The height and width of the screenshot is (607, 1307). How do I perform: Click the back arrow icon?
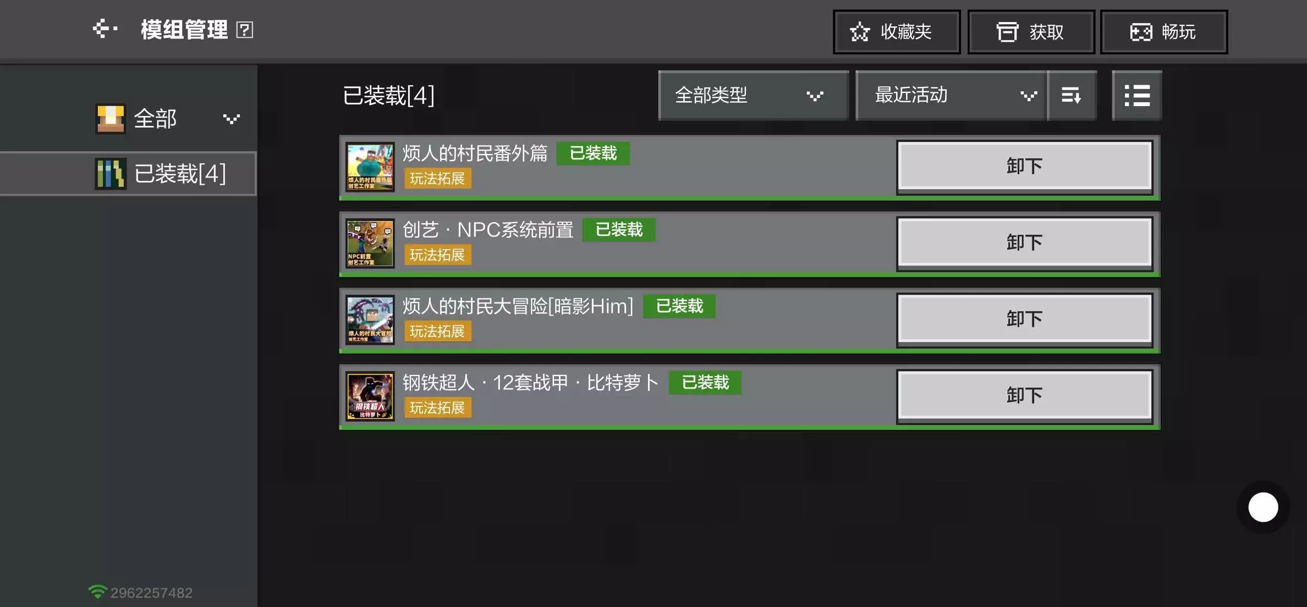(x=106, y=29)
